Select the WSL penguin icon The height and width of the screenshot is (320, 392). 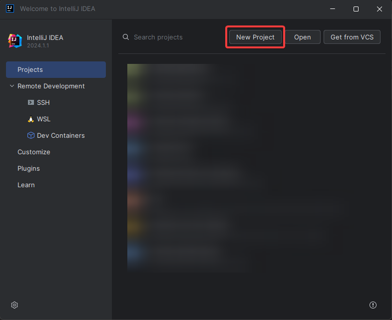tap(31, 119)
